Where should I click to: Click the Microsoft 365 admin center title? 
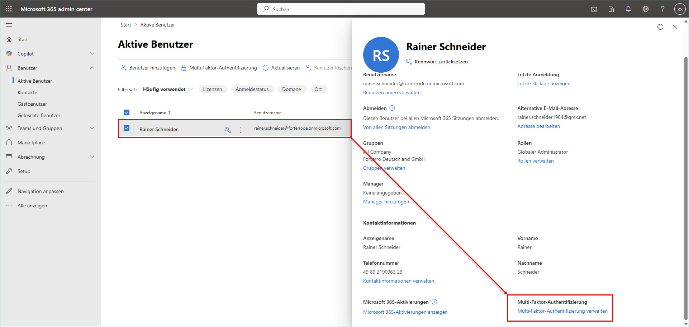tap(56, 9)
